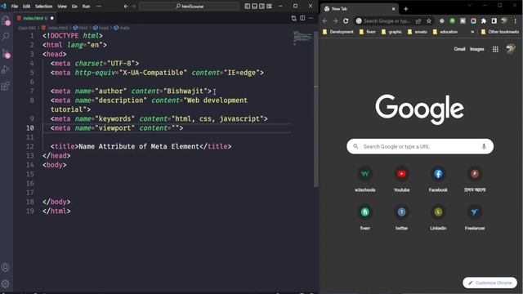Open the Accounts icon in VS Code
This screenshot has height=294, width=523.
pos(6,267)
